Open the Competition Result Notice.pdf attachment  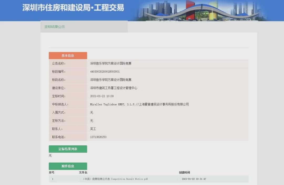point(115,179)
